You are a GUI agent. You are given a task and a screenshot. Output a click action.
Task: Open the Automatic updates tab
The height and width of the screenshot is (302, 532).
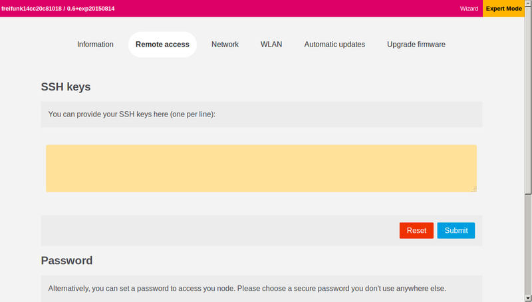334,45
